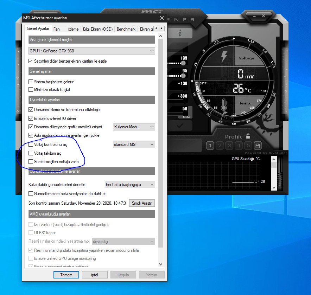Switch to the Genel Ayarlar tab

(x=38, y=28)
